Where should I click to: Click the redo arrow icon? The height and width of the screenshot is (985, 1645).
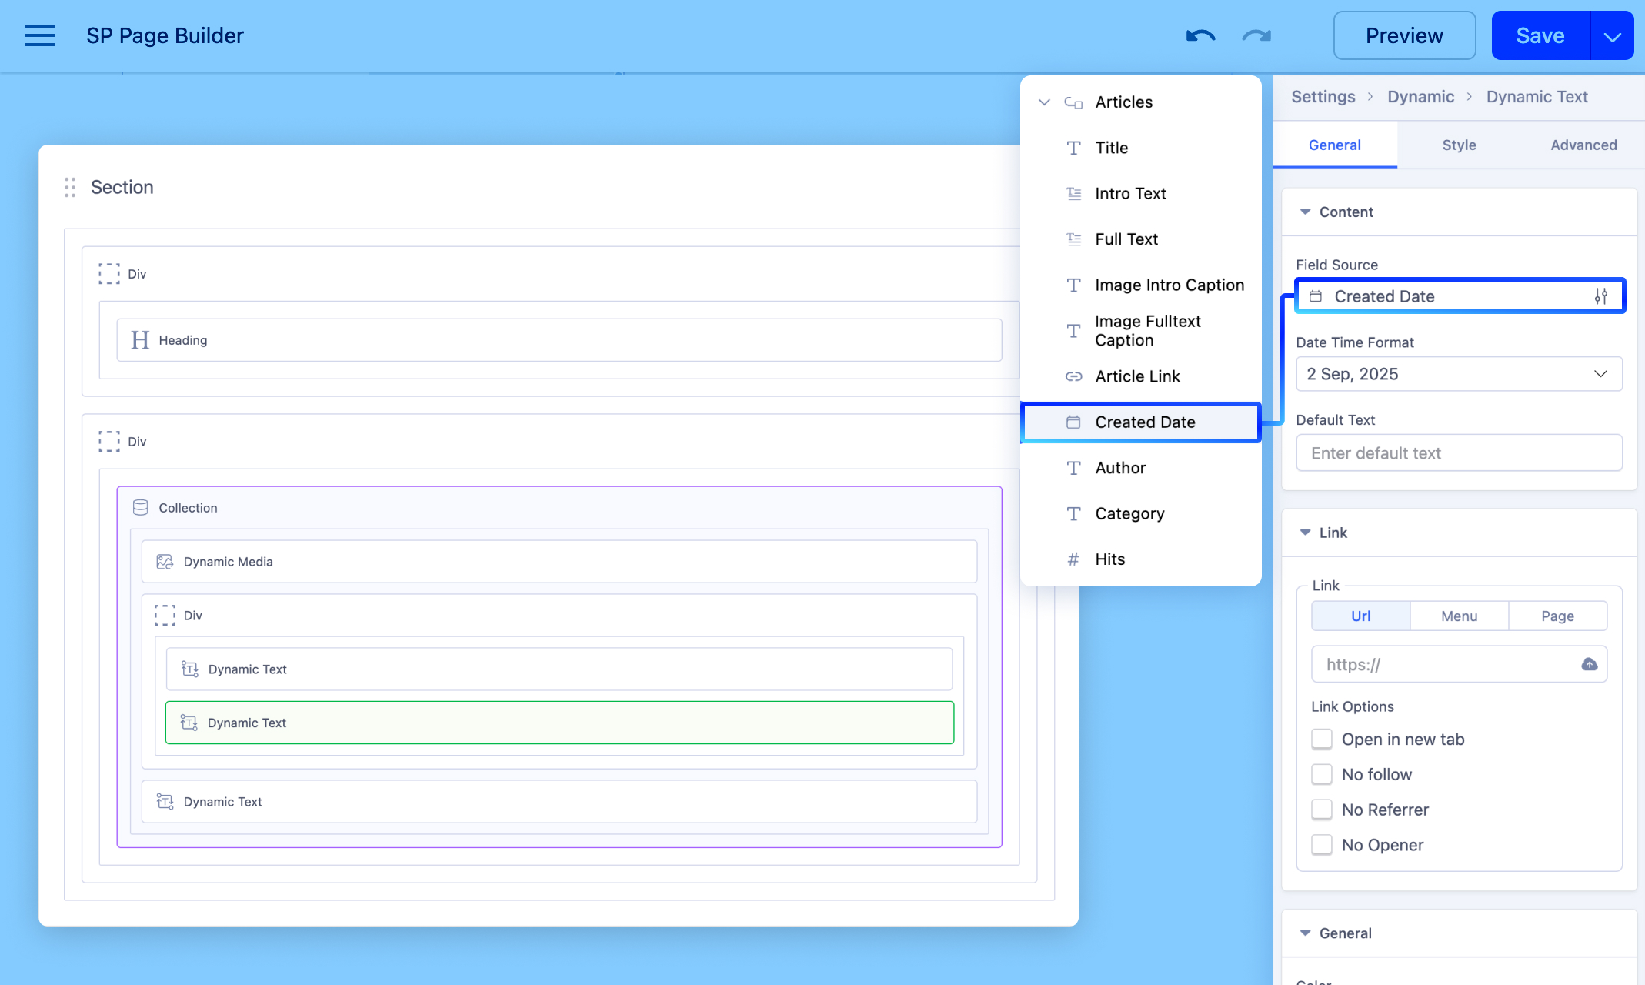tap(1256, 35)
